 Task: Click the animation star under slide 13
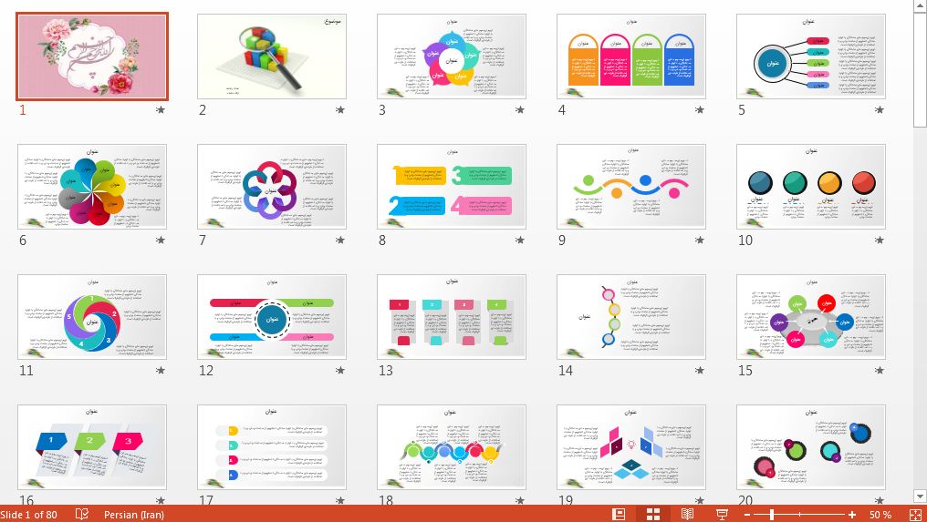pos(520,371)
